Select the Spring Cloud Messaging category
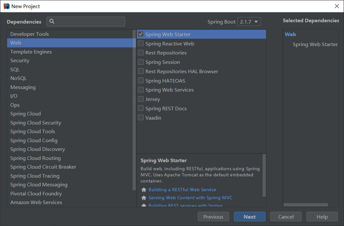The height and width of the screenshot is (226, 344). point(70,185)
